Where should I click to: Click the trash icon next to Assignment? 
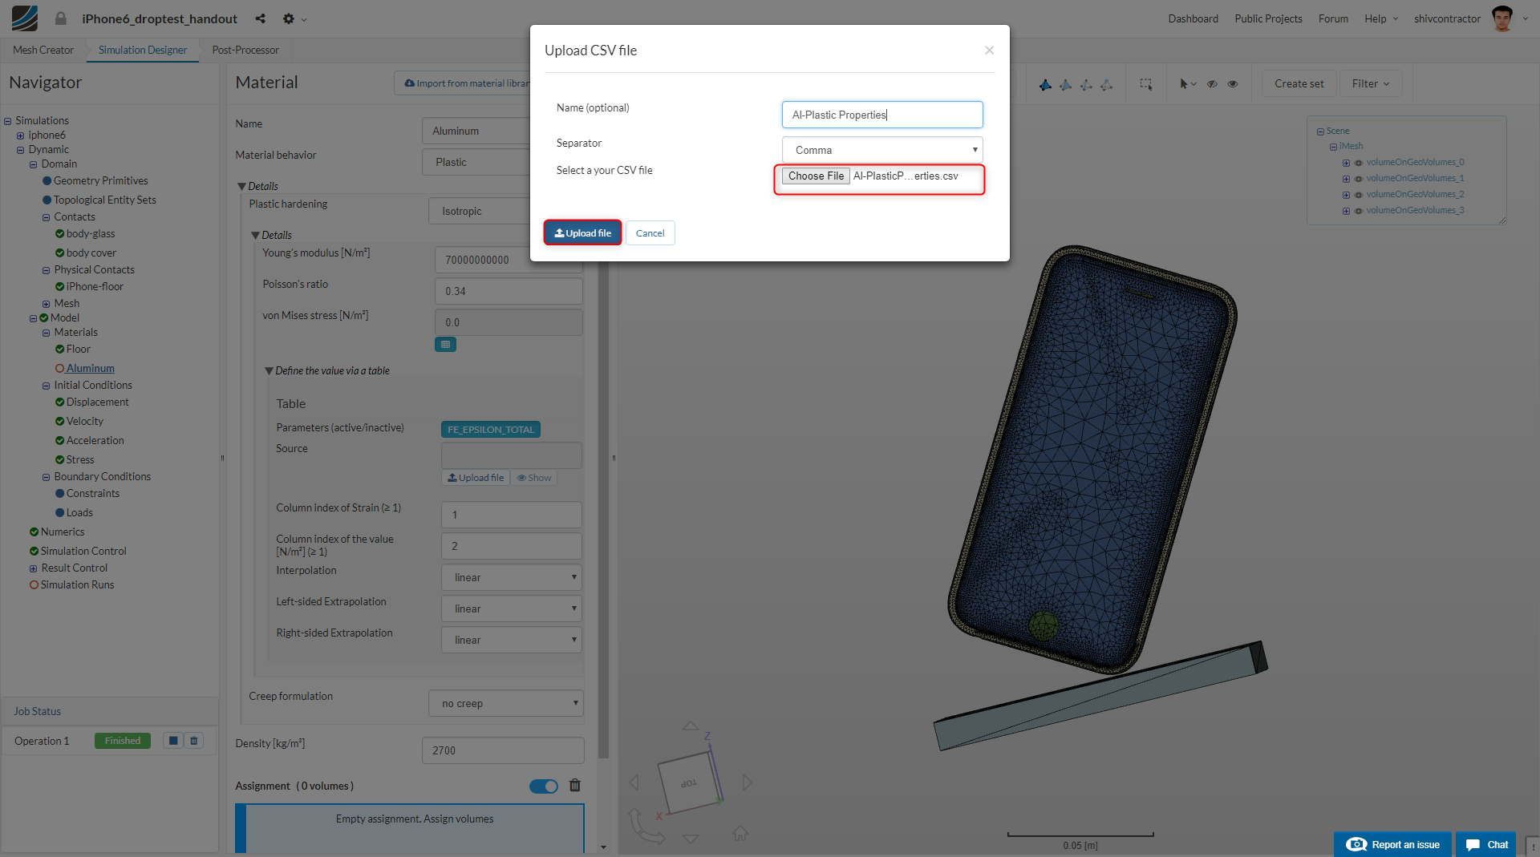[x=574, y=786]
